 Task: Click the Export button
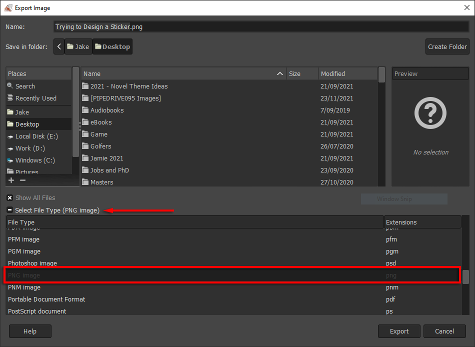[x=399, y=331]
